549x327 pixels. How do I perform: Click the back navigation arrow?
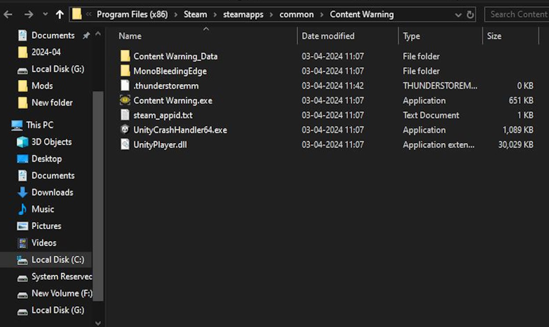(x=8, y=14)
